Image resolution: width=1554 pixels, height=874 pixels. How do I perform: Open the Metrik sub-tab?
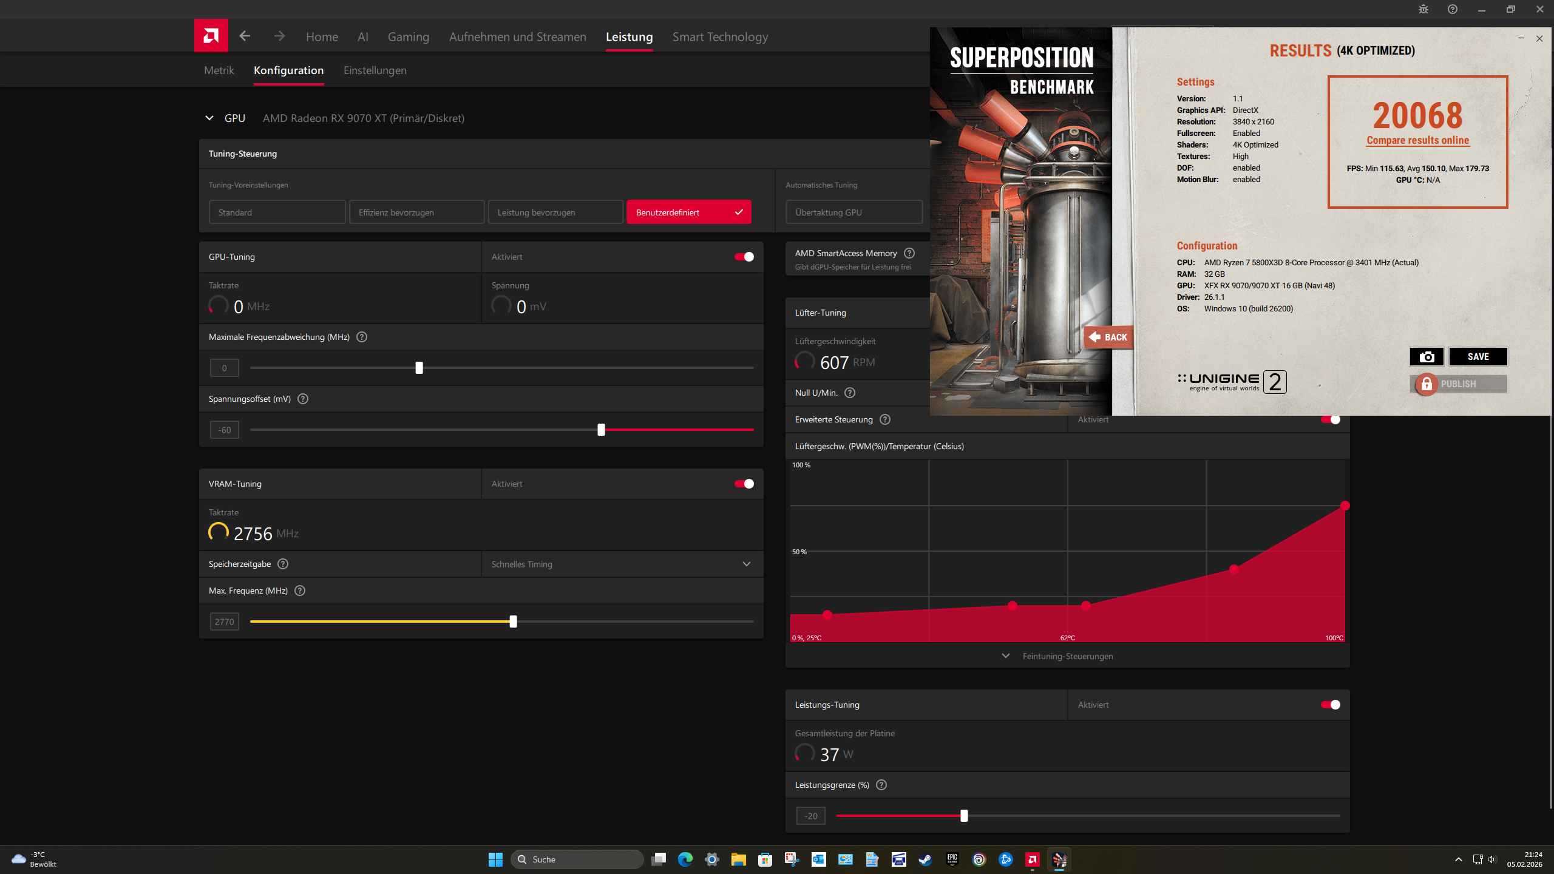(219, 70)
